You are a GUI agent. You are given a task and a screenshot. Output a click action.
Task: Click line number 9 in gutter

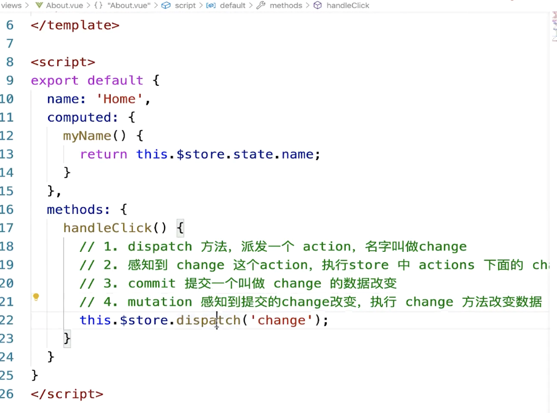tap(10, 81)
